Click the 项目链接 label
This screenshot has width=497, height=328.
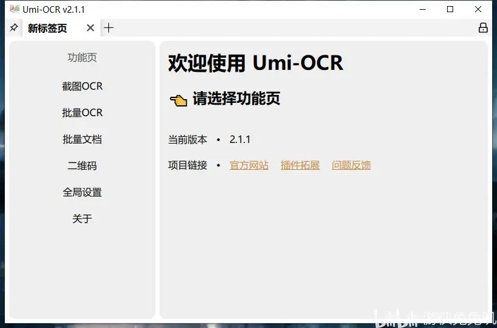tap(188, 166)
